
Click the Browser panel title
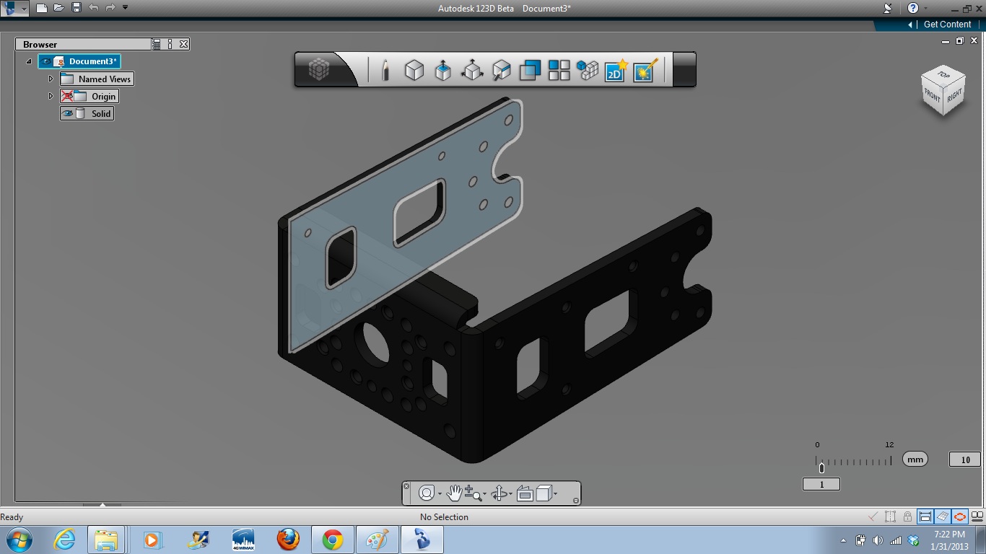[x=40, y=44]
